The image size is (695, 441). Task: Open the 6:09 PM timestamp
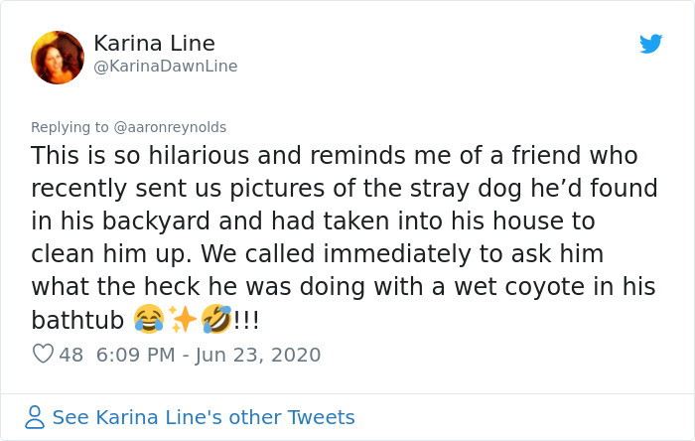[135, 355]
